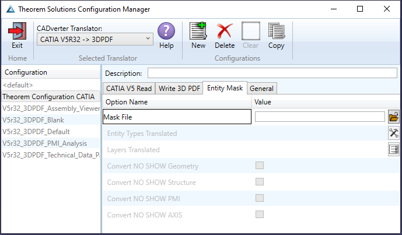Viewport: 402px width, 235px height.
Task: Click the Entity Types Translated label
Action: click(x=142, y=134)
